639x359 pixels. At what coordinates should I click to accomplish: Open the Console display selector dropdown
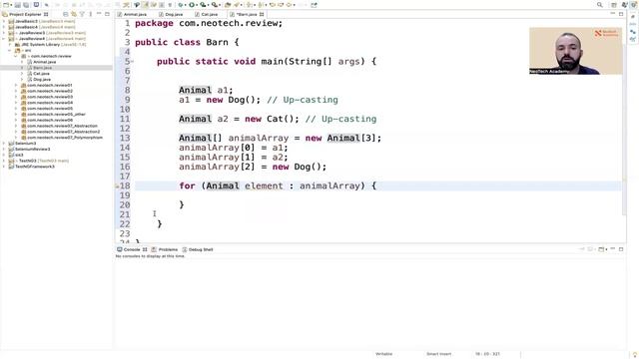click(x=602, y=249)
